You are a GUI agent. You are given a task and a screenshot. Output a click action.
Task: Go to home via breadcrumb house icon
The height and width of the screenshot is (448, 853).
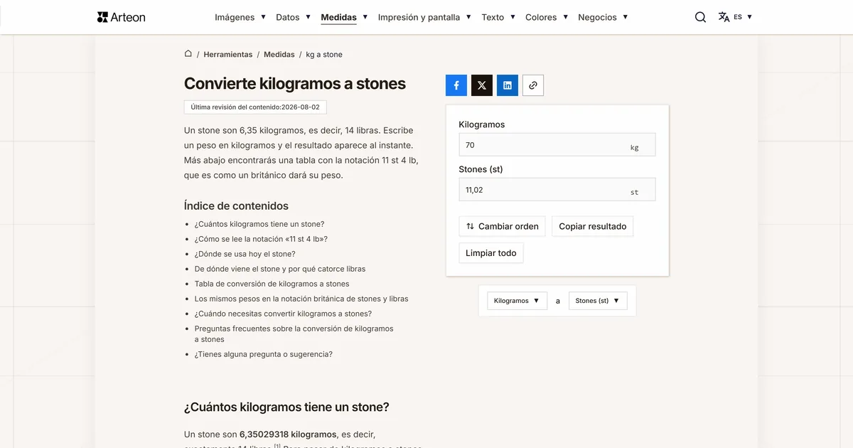pos(188,54)
